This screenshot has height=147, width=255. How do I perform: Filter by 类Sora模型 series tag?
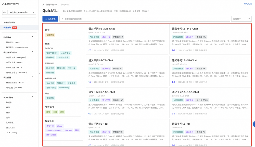(51, 135)
